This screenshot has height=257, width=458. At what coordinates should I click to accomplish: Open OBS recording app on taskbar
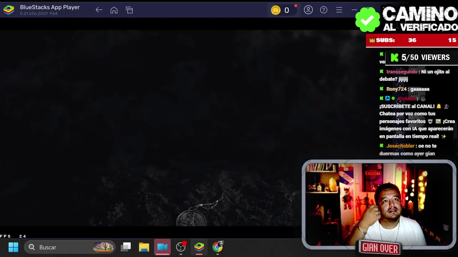point(181,247)
